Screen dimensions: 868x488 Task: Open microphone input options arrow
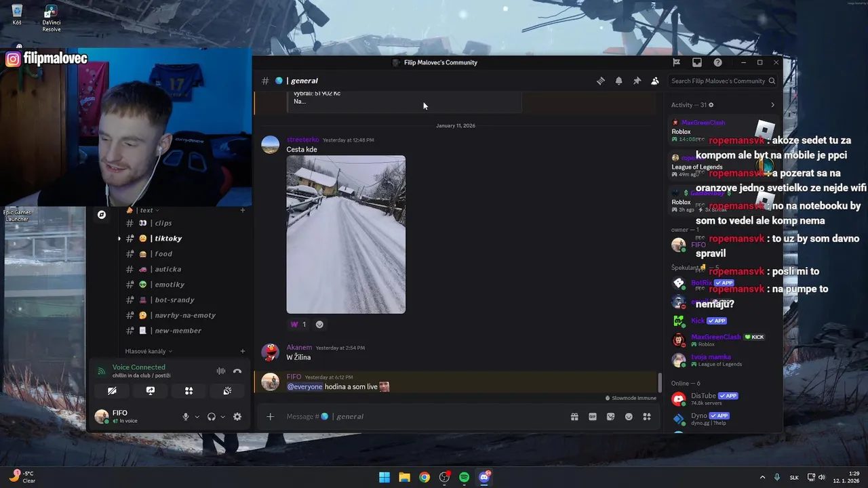[197, 417]
